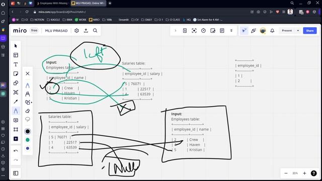Switch to Employees With Missing tab

tap(52, 4)
